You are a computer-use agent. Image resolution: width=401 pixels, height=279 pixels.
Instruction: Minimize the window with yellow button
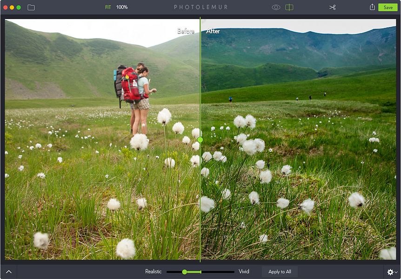tap(12, 7)
